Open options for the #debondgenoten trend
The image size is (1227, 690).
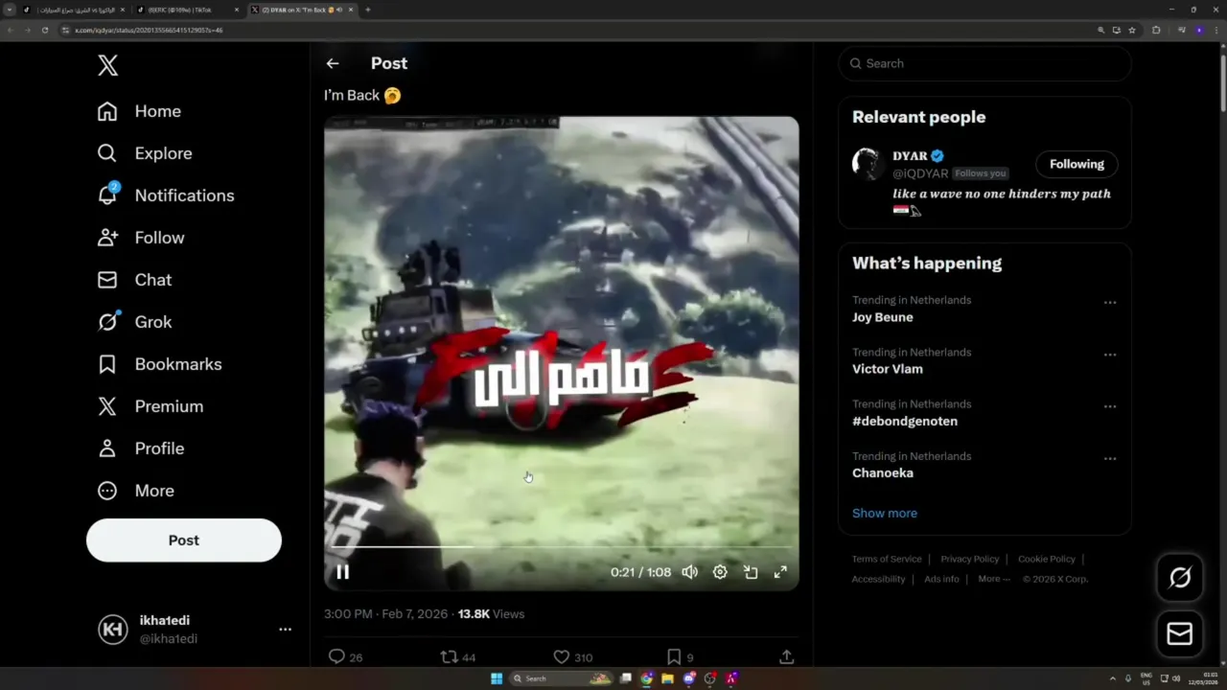click(x=1110, y=406)
